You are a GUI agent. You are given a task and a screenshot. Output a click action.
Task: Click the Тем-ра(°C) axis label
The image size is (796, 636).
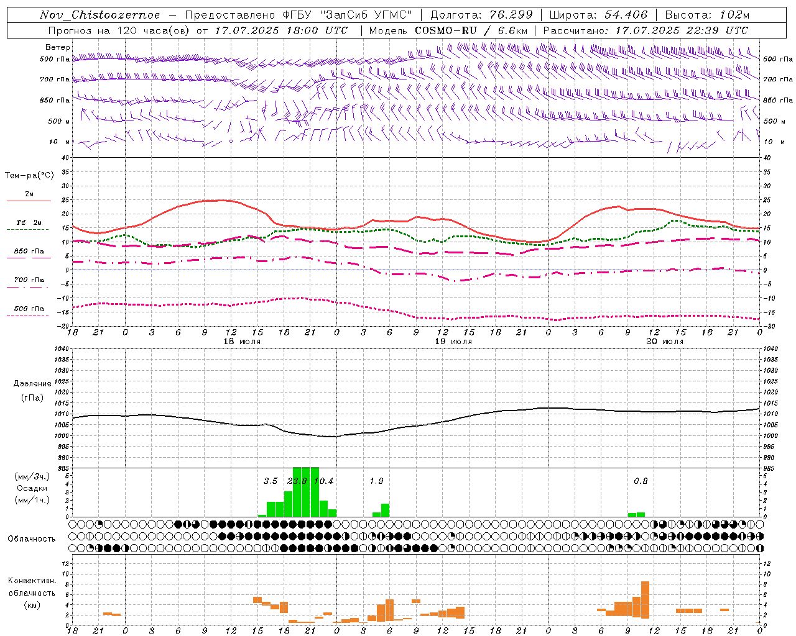click(29, 176)
